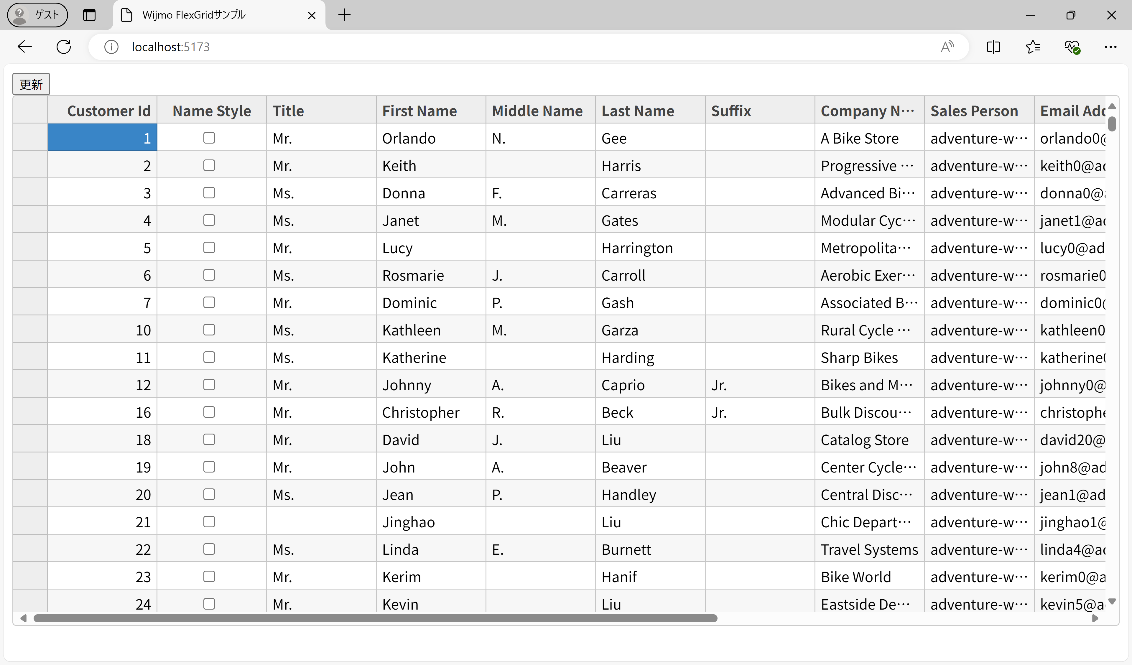Open the Favorites list
This screenshot has height=665, width=1132.
pyautogui.click(x=1033, y=47)
